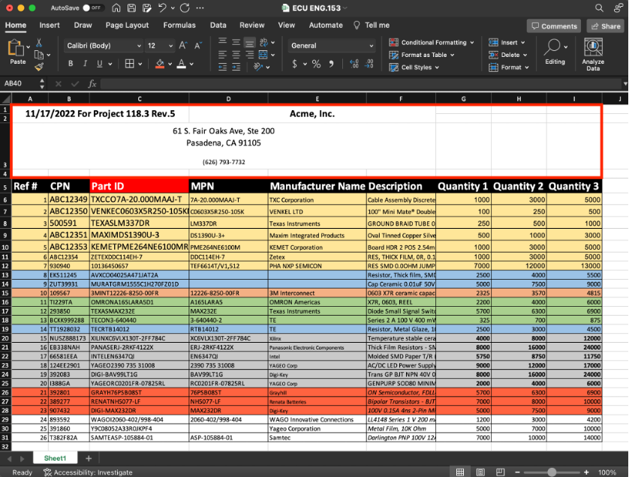This screenshot has height=477, width=629.
Task: Toggle Align Left
Action: coord(223,55)
